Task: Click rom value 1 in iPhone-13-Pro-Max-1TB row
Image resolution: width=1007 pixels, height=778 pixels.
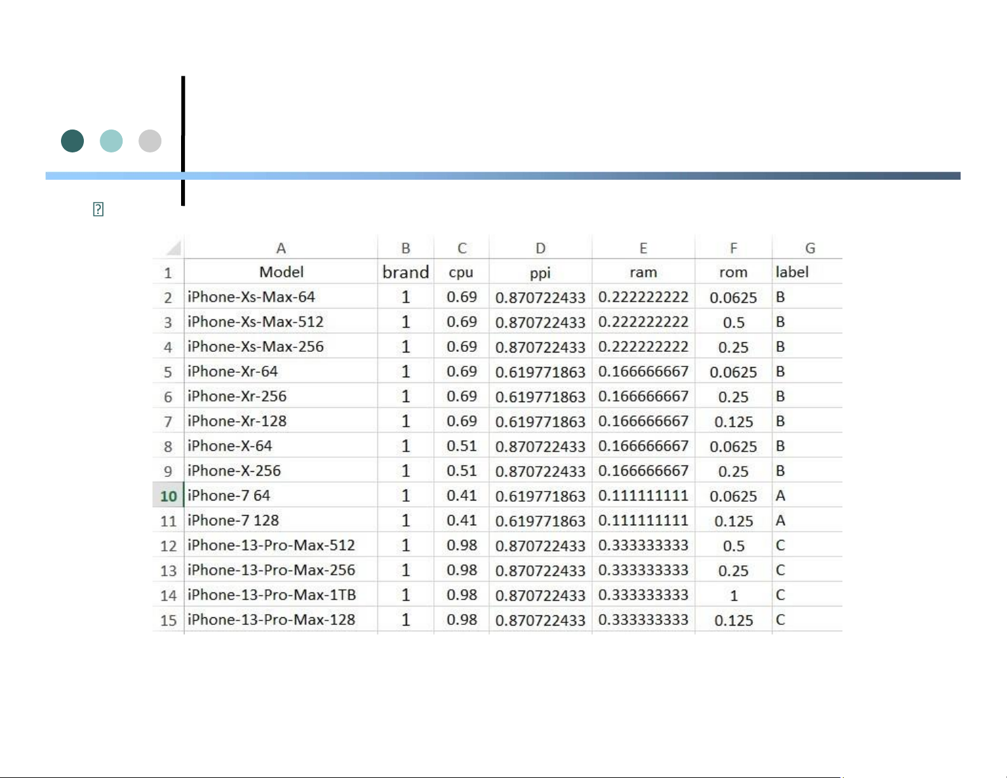Action: (x=734, y=595)
